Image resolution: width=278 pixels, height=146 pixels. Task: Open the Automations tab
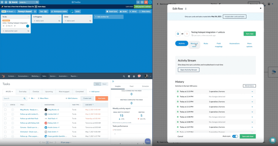[x=234, y=43]
